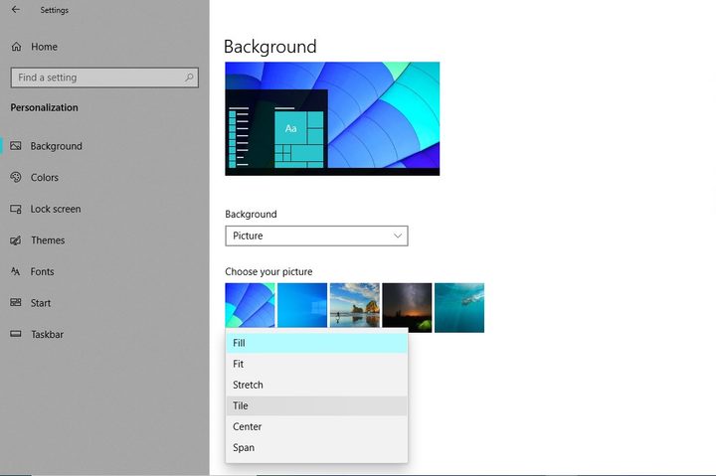Select the Taskbar settings label
The image size is (716, 476).
pyautogui.click(x=47, y=335)
